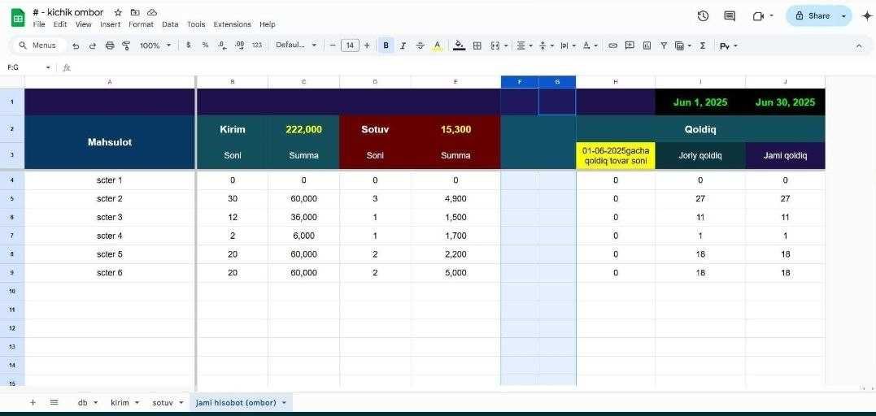
Task: Switch to the sotuv sheet tab
Action: 163,403
